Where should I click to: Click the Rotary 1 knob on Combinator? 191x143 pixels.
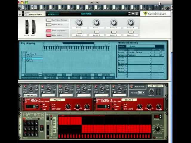(79, 23)
